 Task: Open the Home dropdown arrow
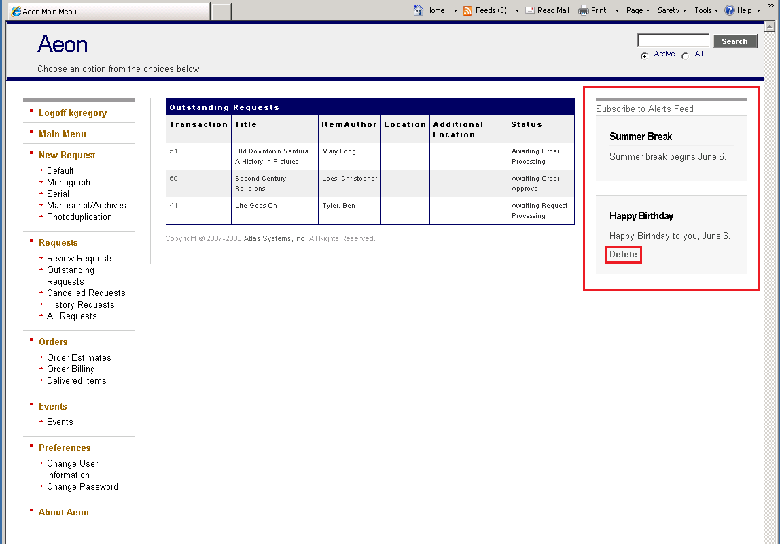pyautogui.click(x=454, y=11)
